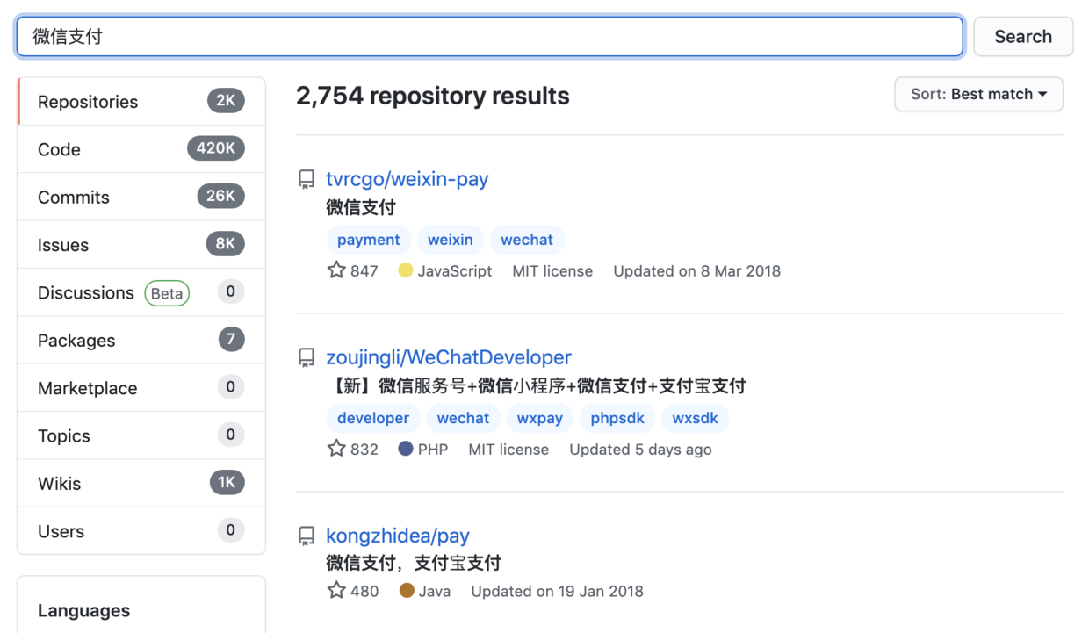1089x633 pixels.
Task: Click the description starting with 【新】
Action: [x=536, y=386]
